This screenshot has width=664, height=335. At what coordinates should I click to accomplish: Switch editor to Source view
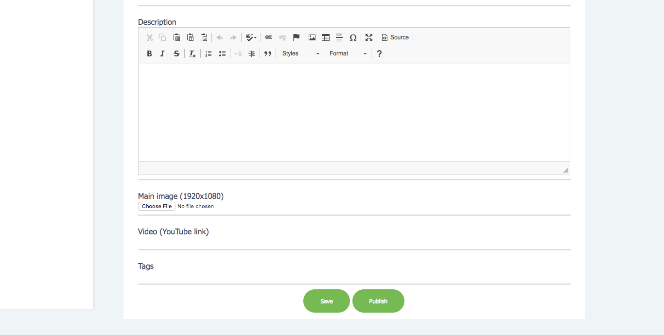[x=395, y=37]
